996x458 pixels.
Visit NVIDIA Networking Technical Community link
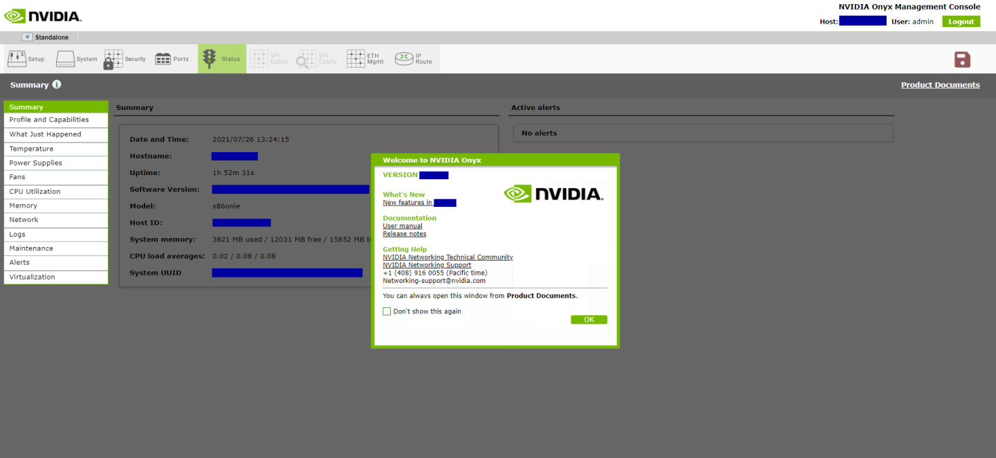tap(448, 257)
